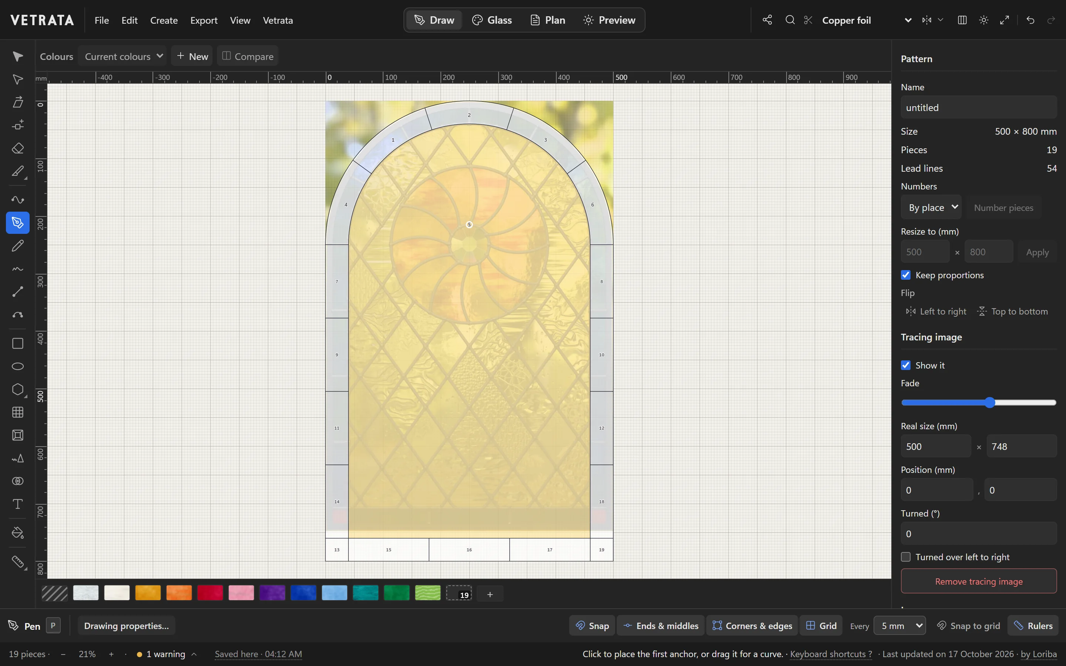Open the Copper foil method dropdown
This screenshot has width=1066, height=666.
866,20
